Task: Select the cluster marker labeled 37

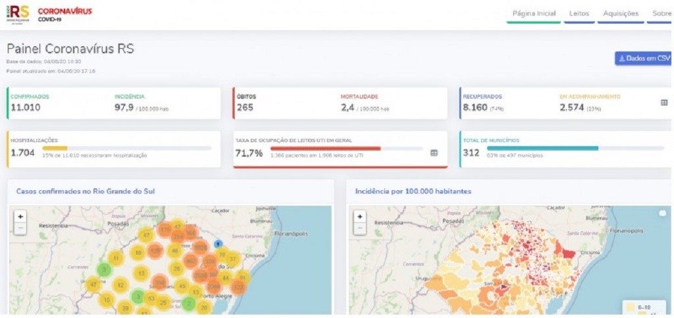Action: tap(232, 259)
